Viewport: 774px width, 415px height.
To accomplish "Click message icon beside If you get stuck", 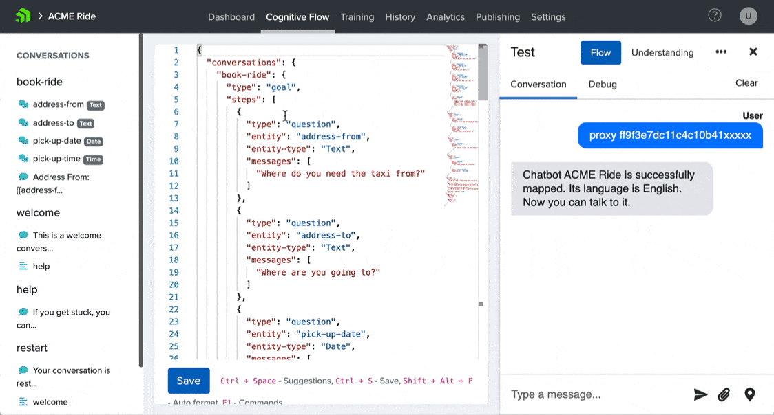I will coord(23,312).
